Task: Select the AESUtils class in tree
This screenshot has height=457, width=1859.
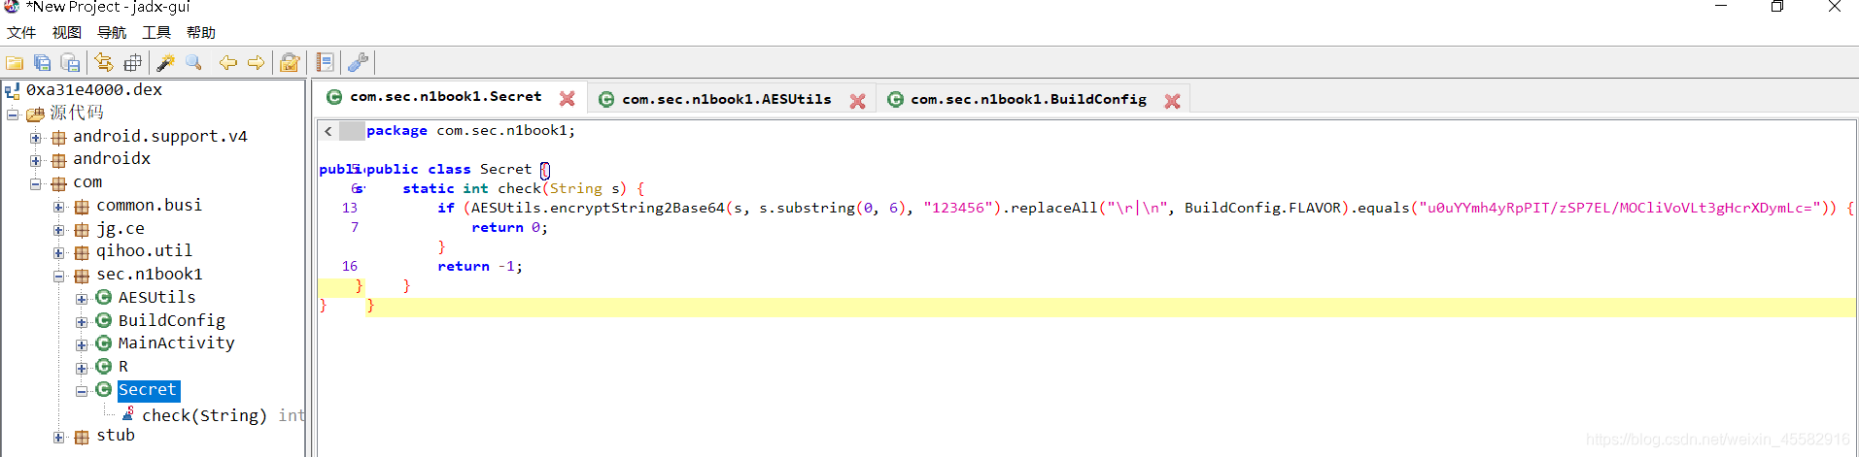Action: point(157,297)
